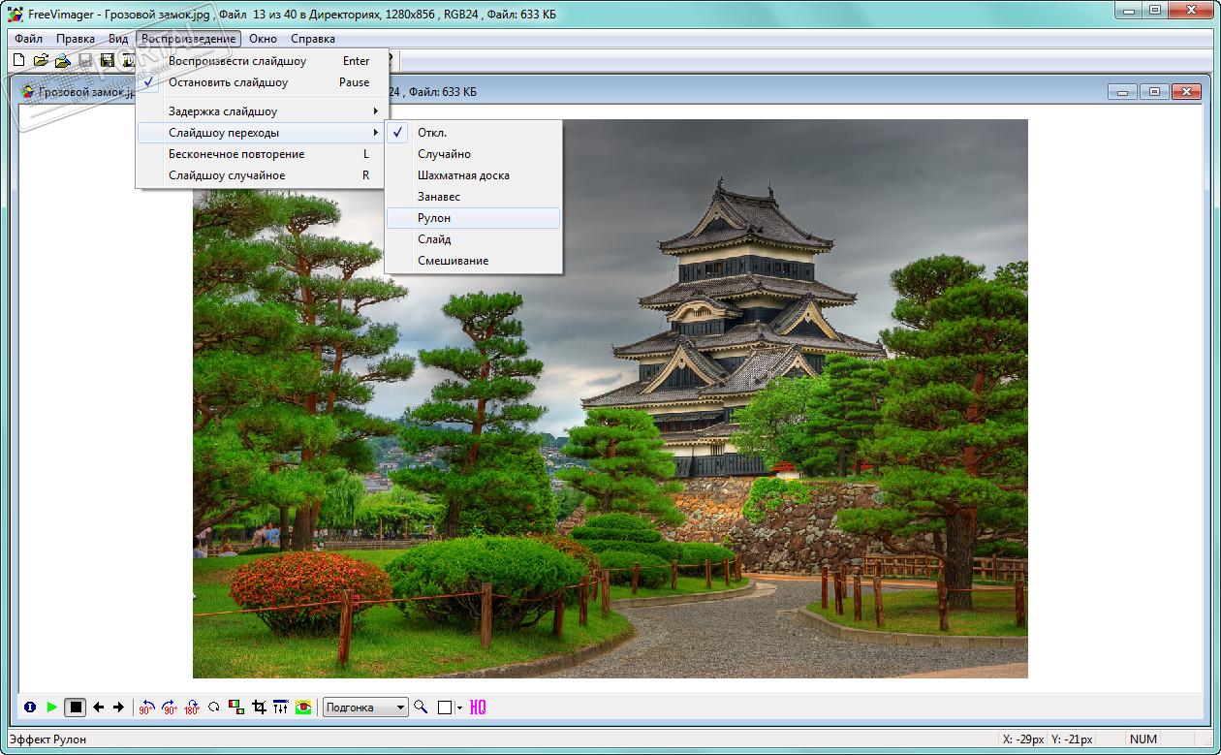Select the Шахматная доска transition
Viewport: 1221px width, 755px height.
pyautogui.click(x=474, y=175)
